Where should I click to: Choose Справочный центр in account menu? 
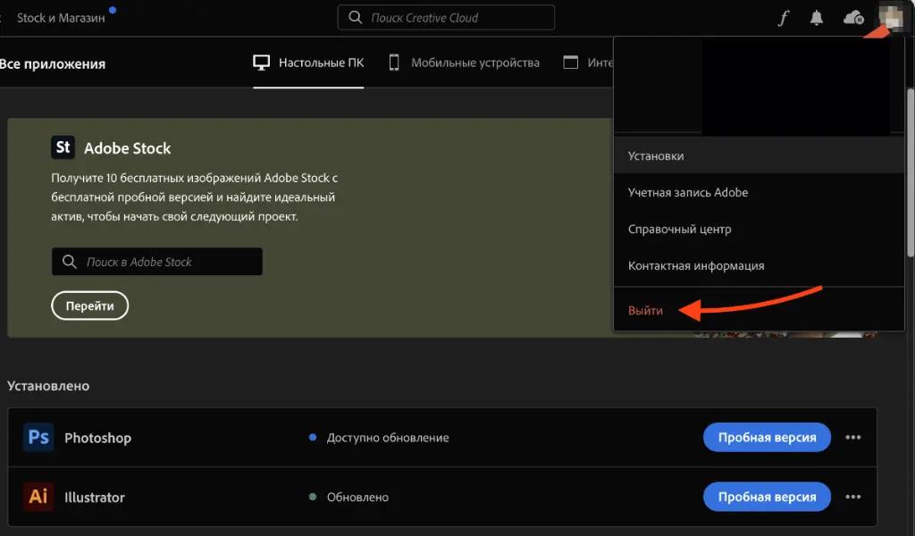[679, 229]
